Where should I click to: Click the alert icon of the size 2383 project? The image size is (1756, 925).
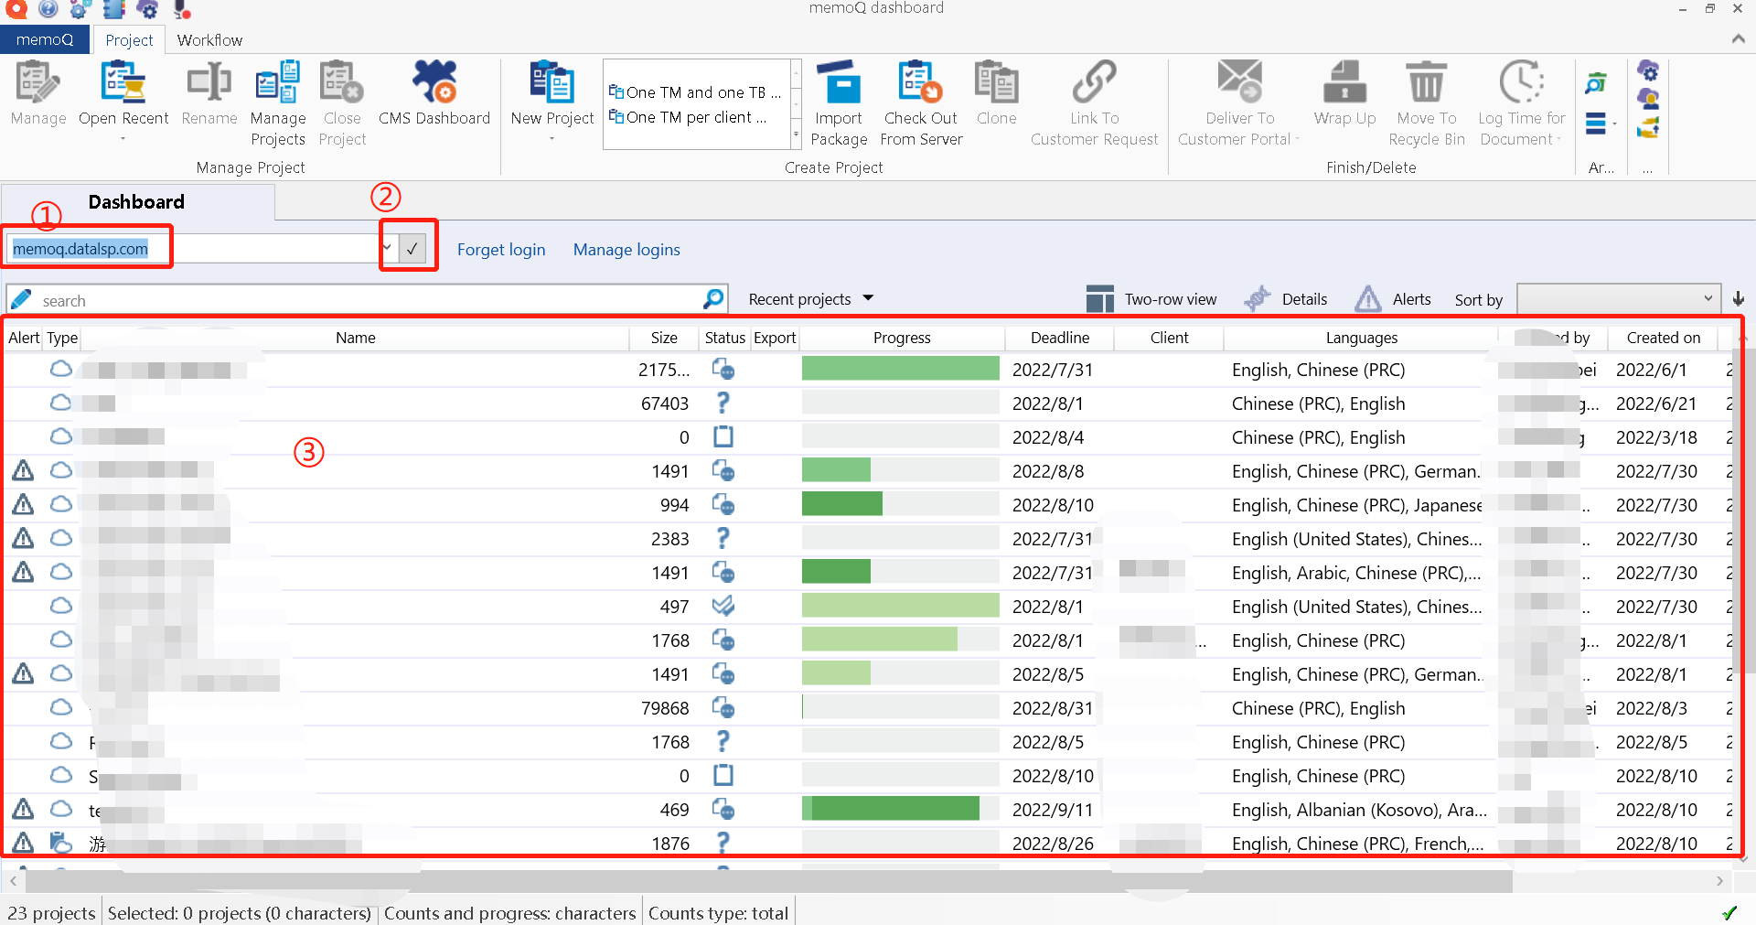(23, 538)
